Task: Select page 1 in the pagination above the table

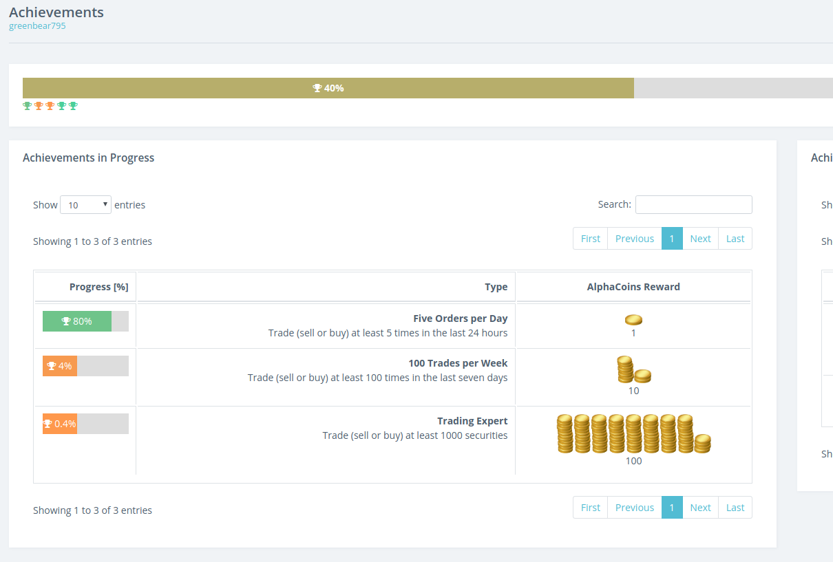Action: [672, 239]
